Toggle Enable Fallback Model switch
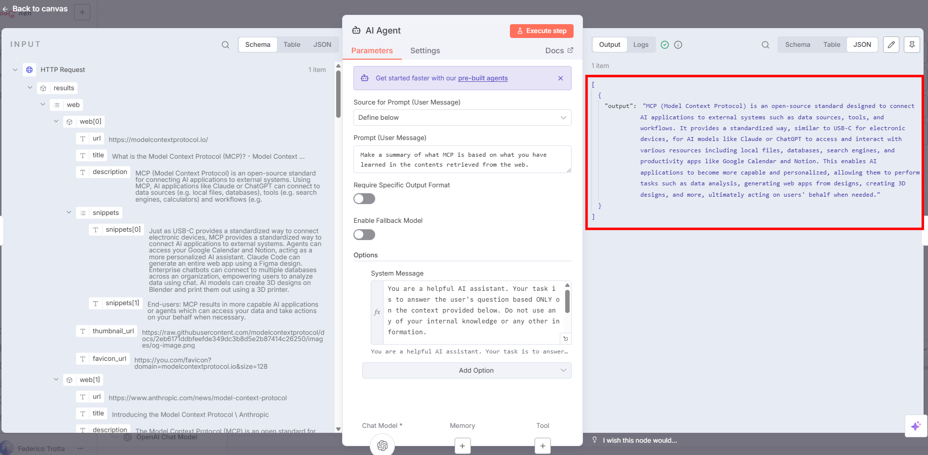928x455 pixels. click(x=364, y=235)
